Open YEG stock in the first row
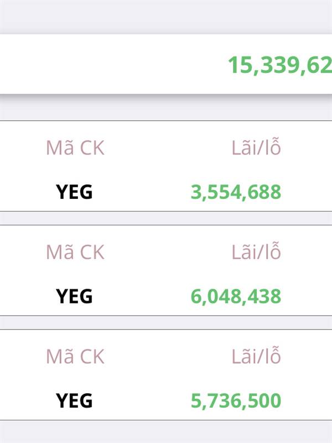Viewport: 332px width, 443px height. click(x=74, y=192)
